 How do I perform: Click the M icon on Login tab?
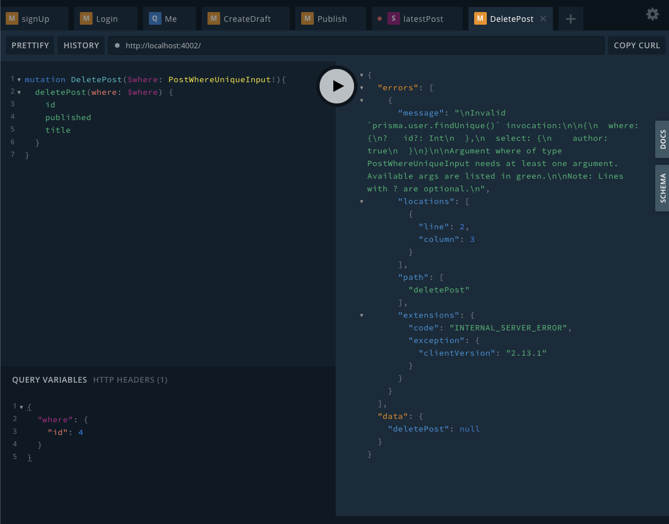point(86,18)
